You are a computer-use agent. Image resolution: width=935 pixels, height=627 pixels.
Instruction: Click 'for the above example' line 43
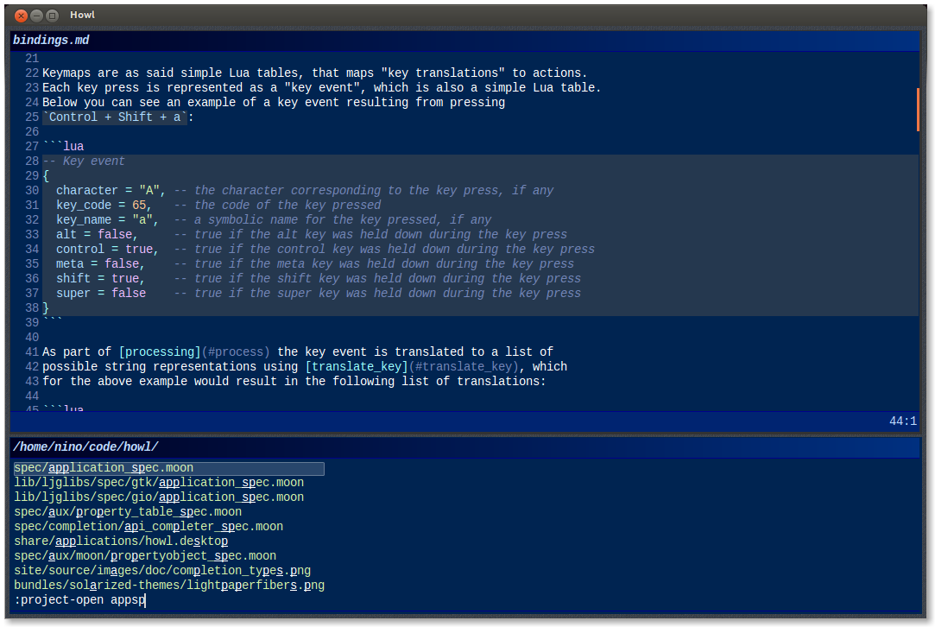pos(294,381)
